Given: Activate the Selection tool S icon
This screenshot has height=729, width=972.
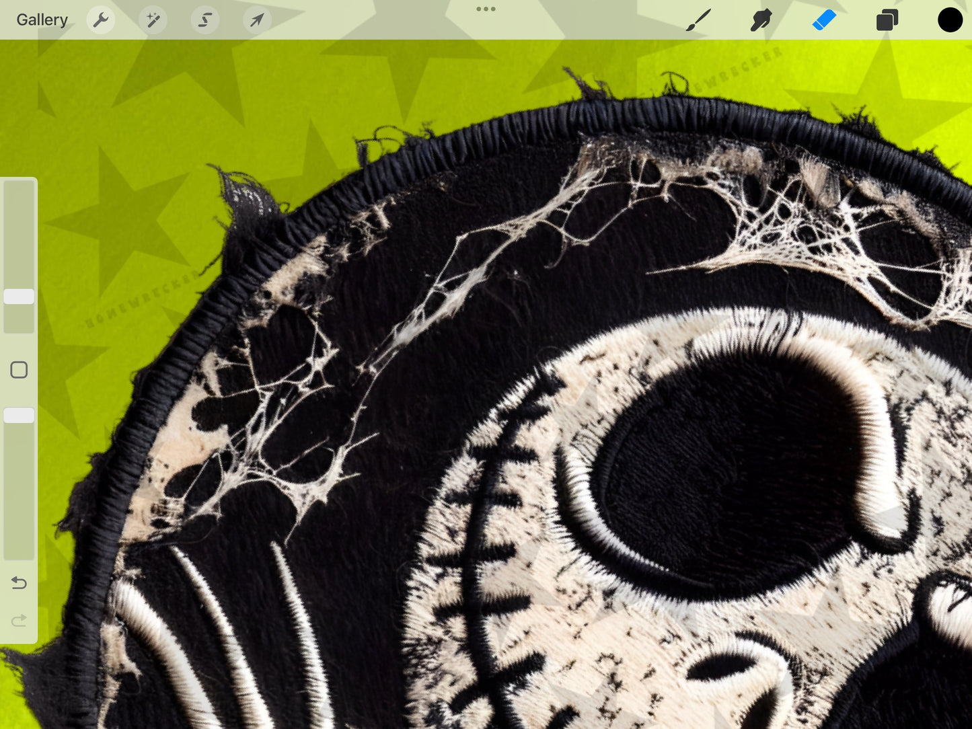Looking at the screenshot, I should point(205,20).
